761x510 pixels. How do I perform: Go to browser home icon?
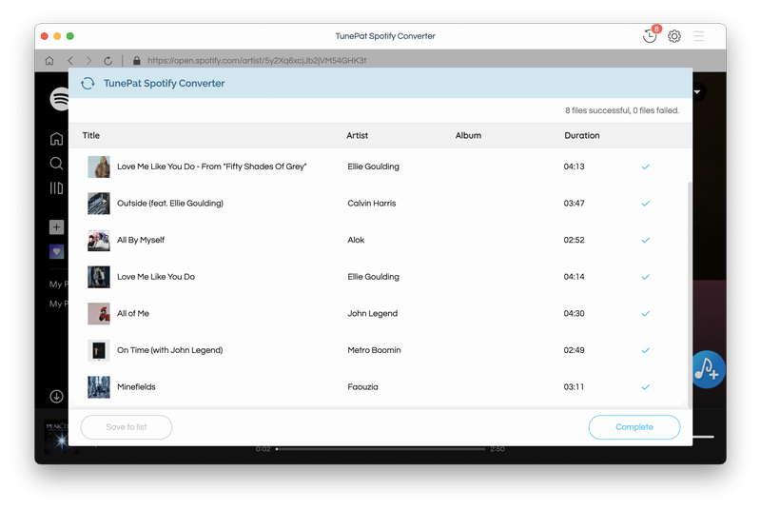point(49,61)
